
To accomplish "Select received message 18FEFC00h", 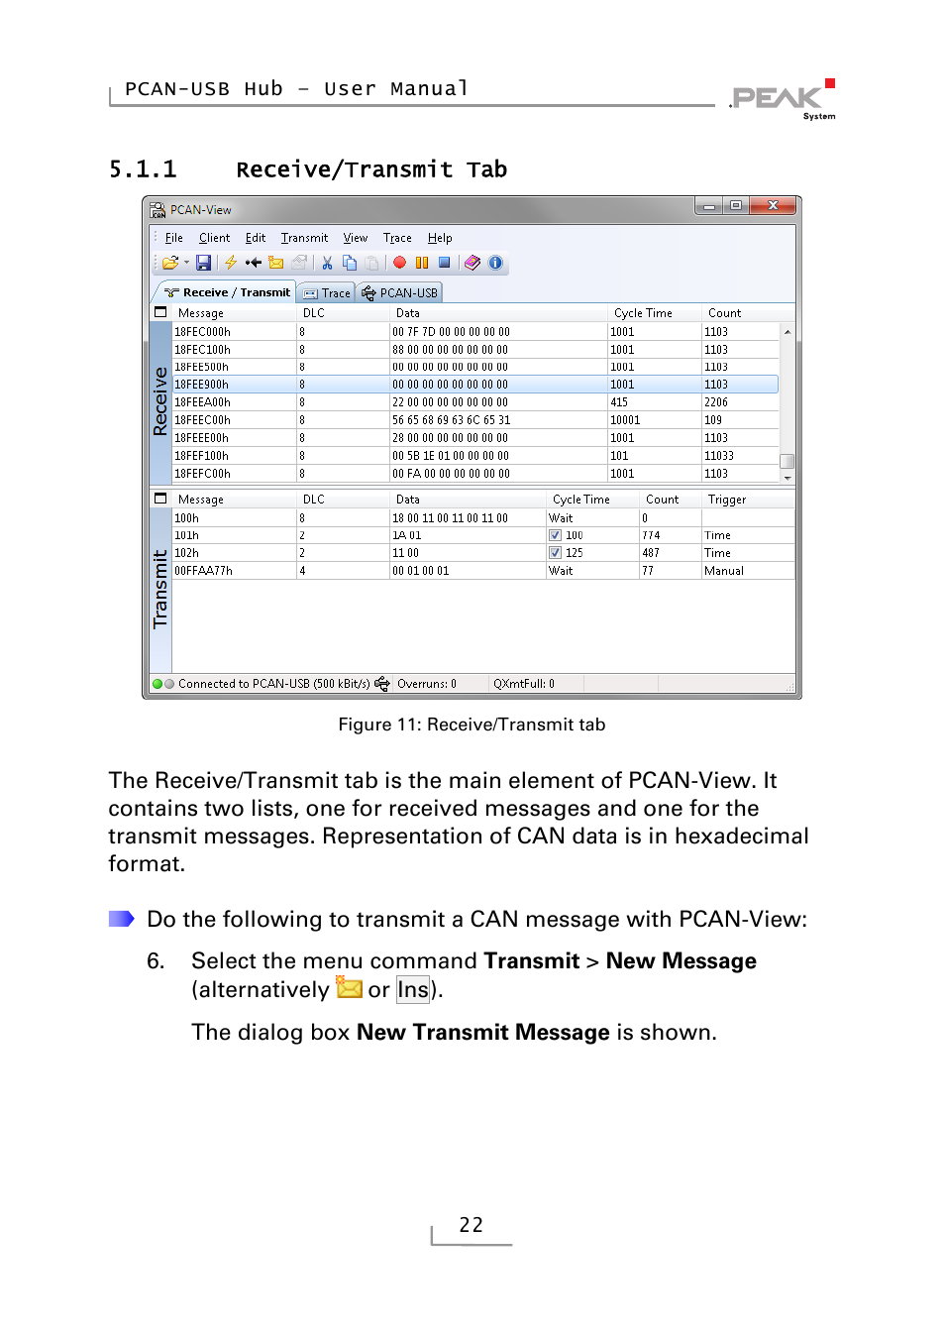I will click(476, 474).
